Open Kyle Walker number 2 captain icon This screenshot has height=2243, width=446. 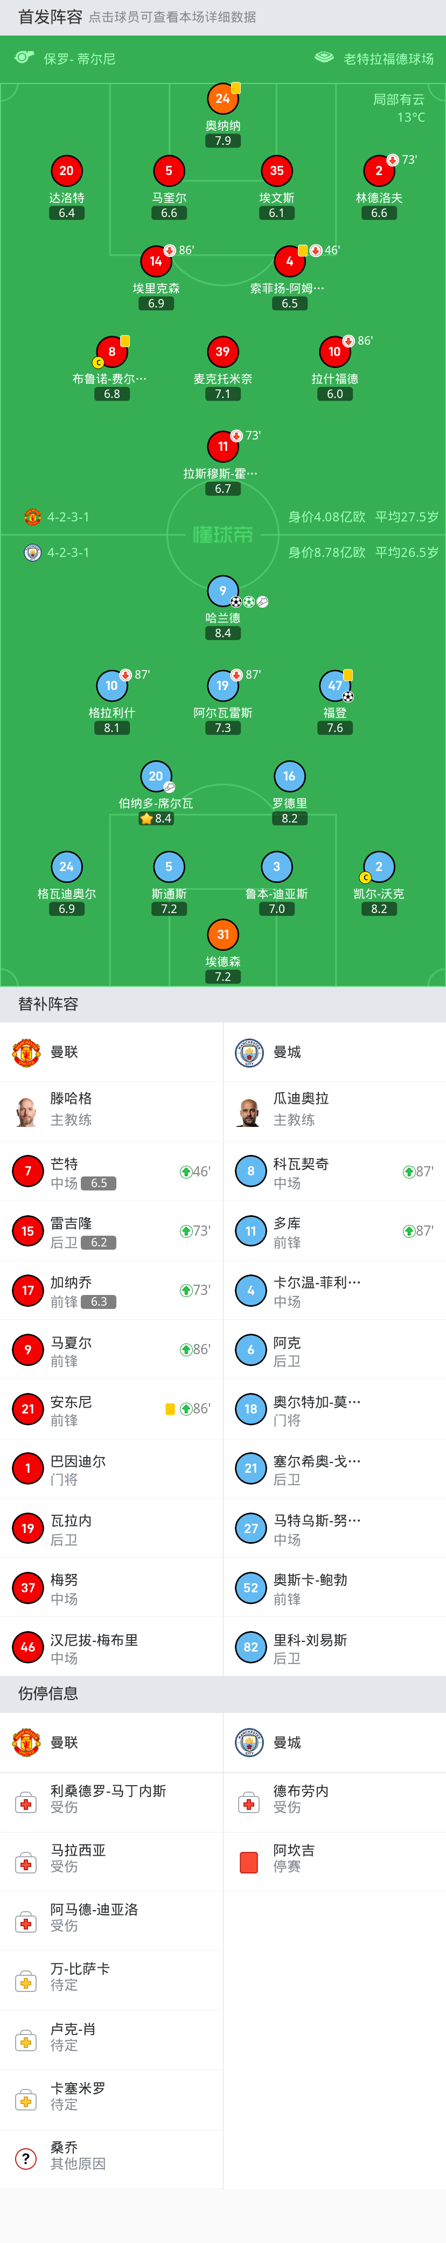379,866
